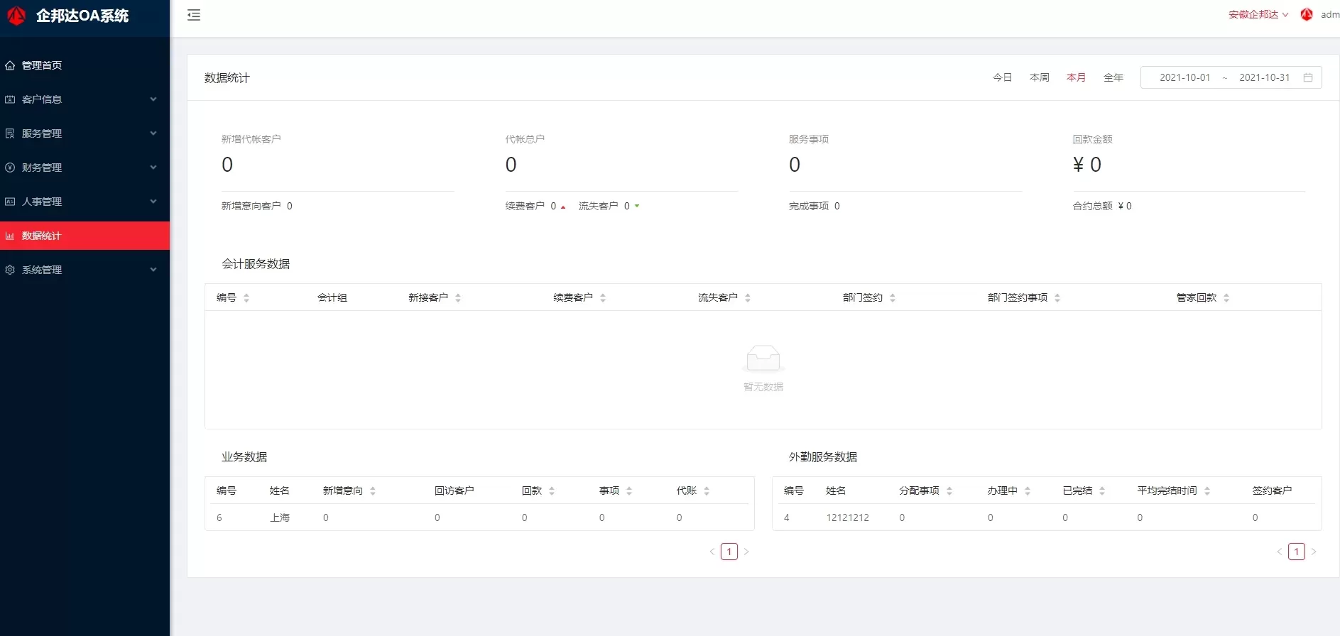This screenshot has width=1340, height=636.
Task: Click the start date field 2021-10-01
Action: pos(1184,77)
